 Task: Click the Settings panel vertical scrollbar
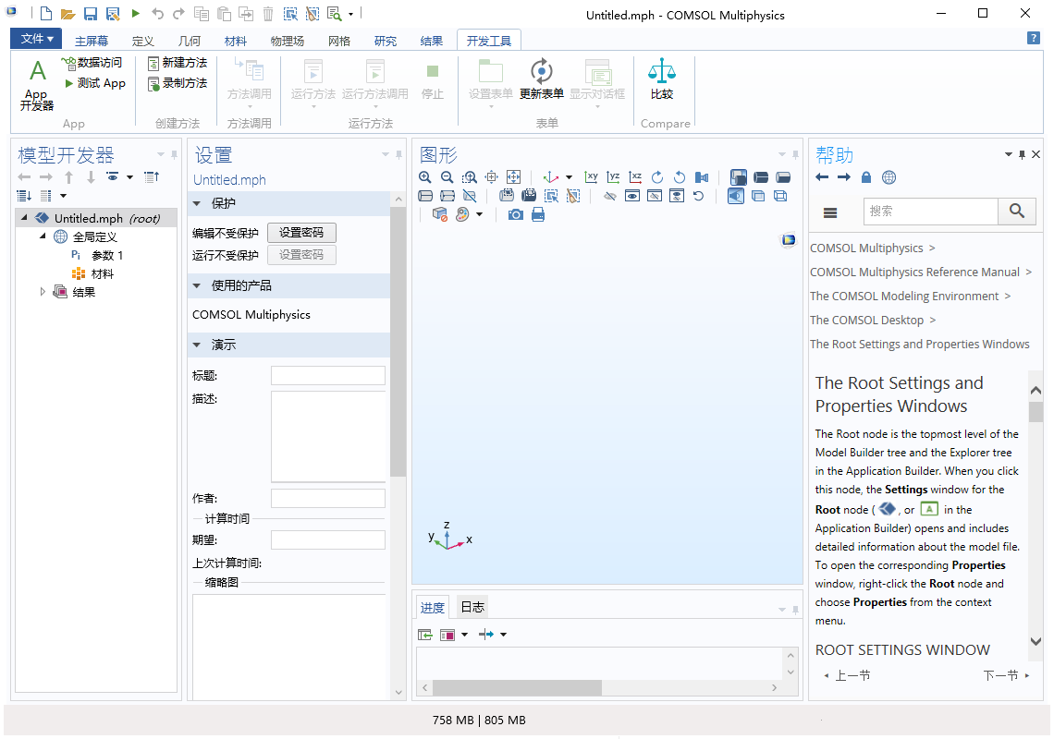[398, 342]
